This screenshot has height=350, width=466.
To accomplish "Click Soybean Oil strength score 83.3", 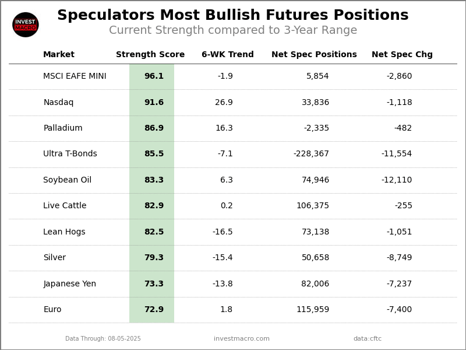I will pyautogui.click(x=154, y=180).
